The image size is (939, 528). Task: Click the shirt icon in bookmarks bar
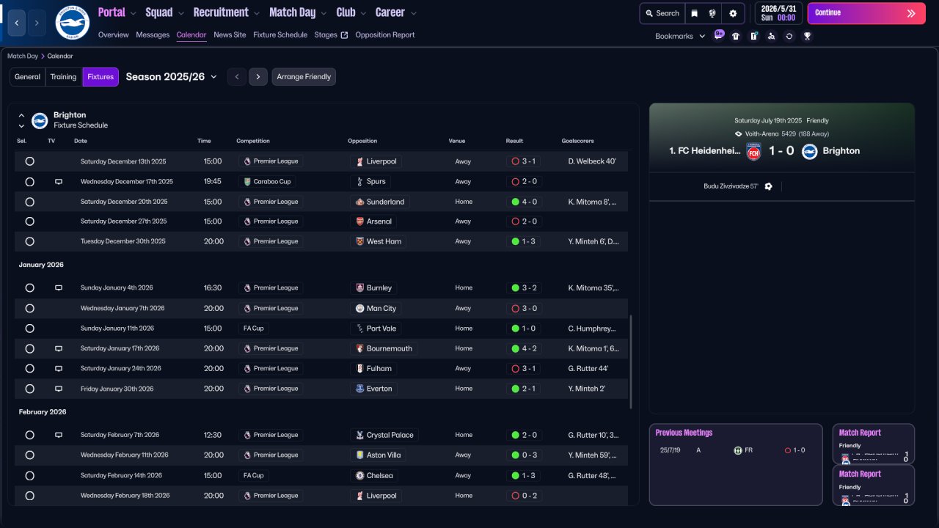(x=736, y=36)
